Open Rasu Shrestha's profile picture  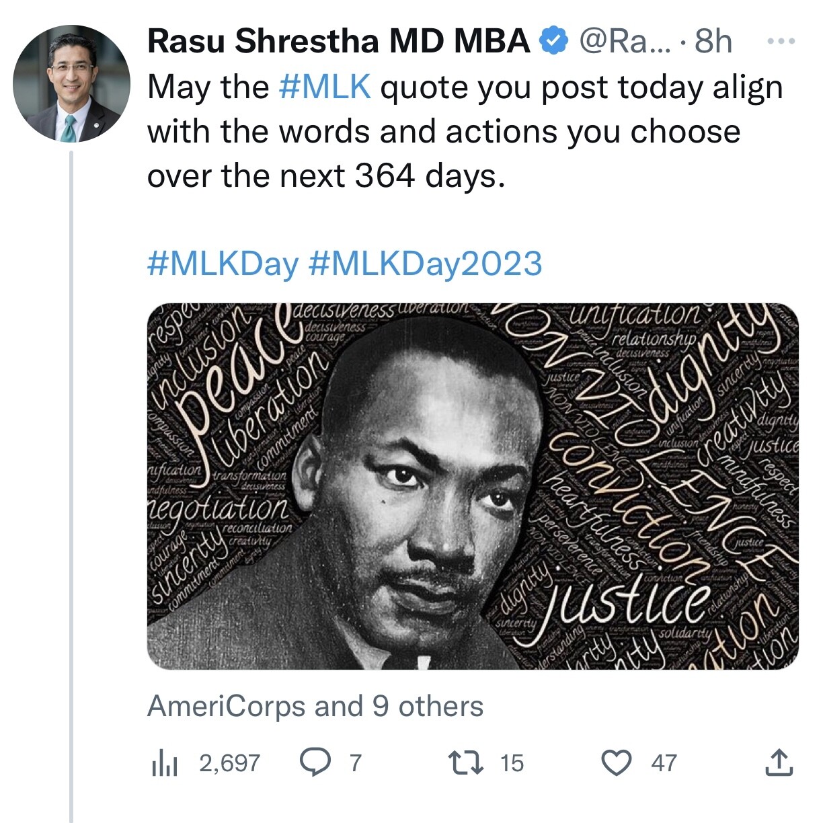click(x=71, y=83)
